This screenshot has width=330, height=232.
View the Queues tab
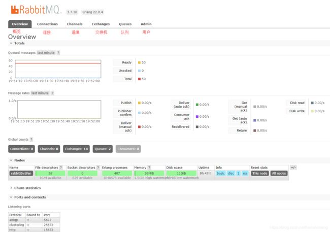click(x=125, y=24)
